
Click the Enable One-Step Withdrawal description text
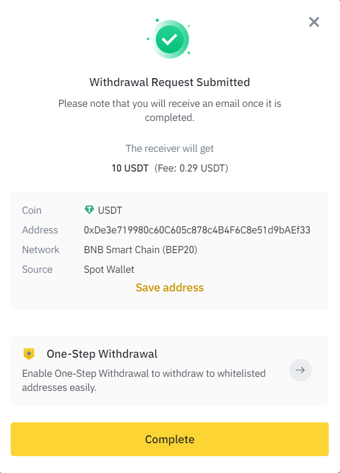pos(144,380)
